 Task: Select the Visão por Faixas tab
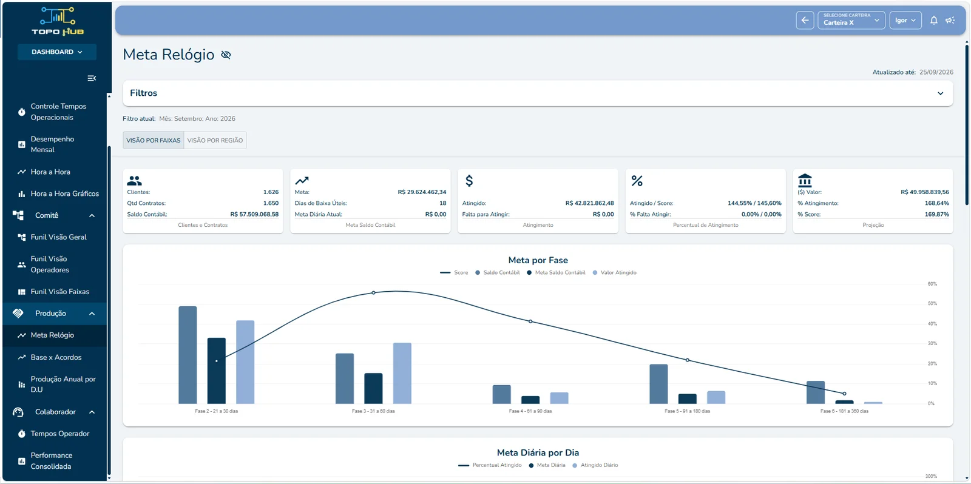(154, 140)
